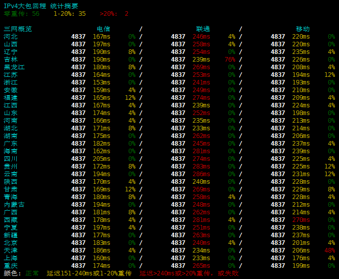
Task: Select the '上海' city label
Action: point(11,258)
